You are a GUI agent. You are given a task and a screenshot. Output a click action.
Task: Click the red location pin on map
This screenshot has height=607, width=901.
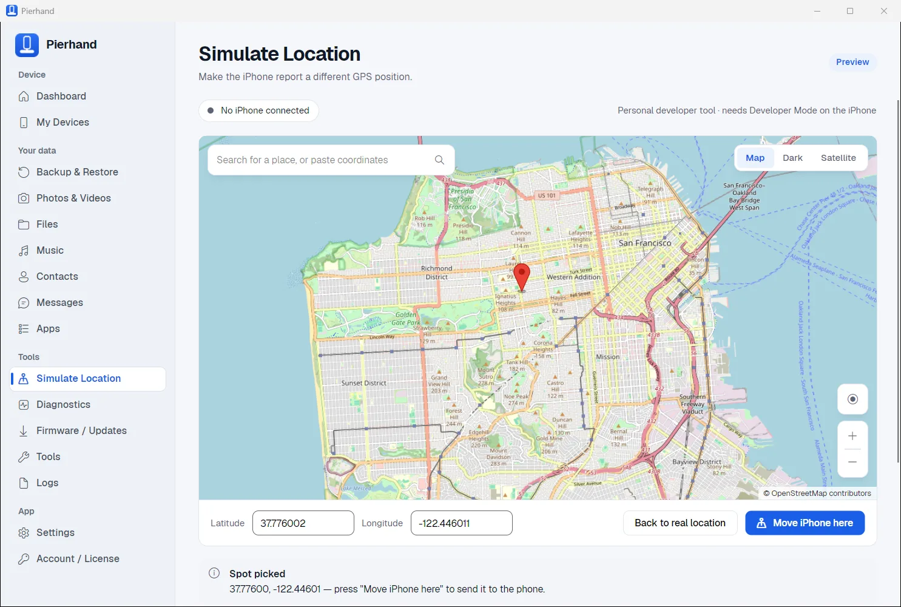[x=522, y=277]
